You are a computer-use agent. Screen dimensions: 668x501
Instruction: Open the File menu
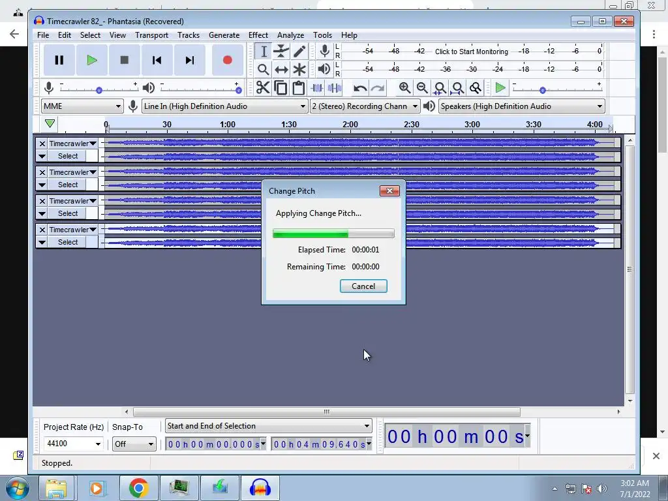click(x=43, y=35)
